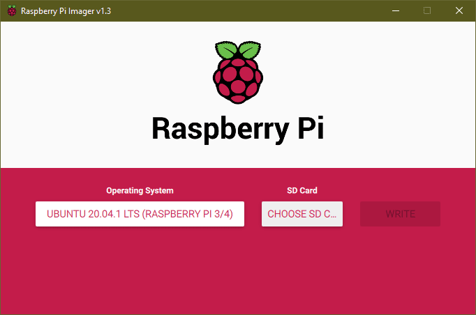Open the CHOOSE SD CARD picker

[x=302, y=214]
